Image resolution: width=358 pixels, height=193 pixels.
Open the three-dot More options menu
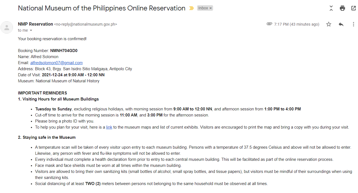353,24
